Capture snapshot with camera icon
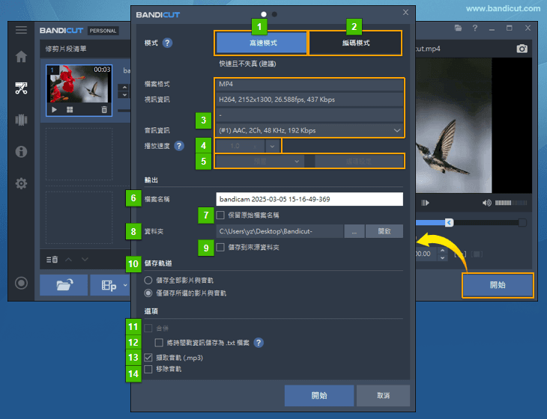This screenshot has width=547, height=419. 522,49
